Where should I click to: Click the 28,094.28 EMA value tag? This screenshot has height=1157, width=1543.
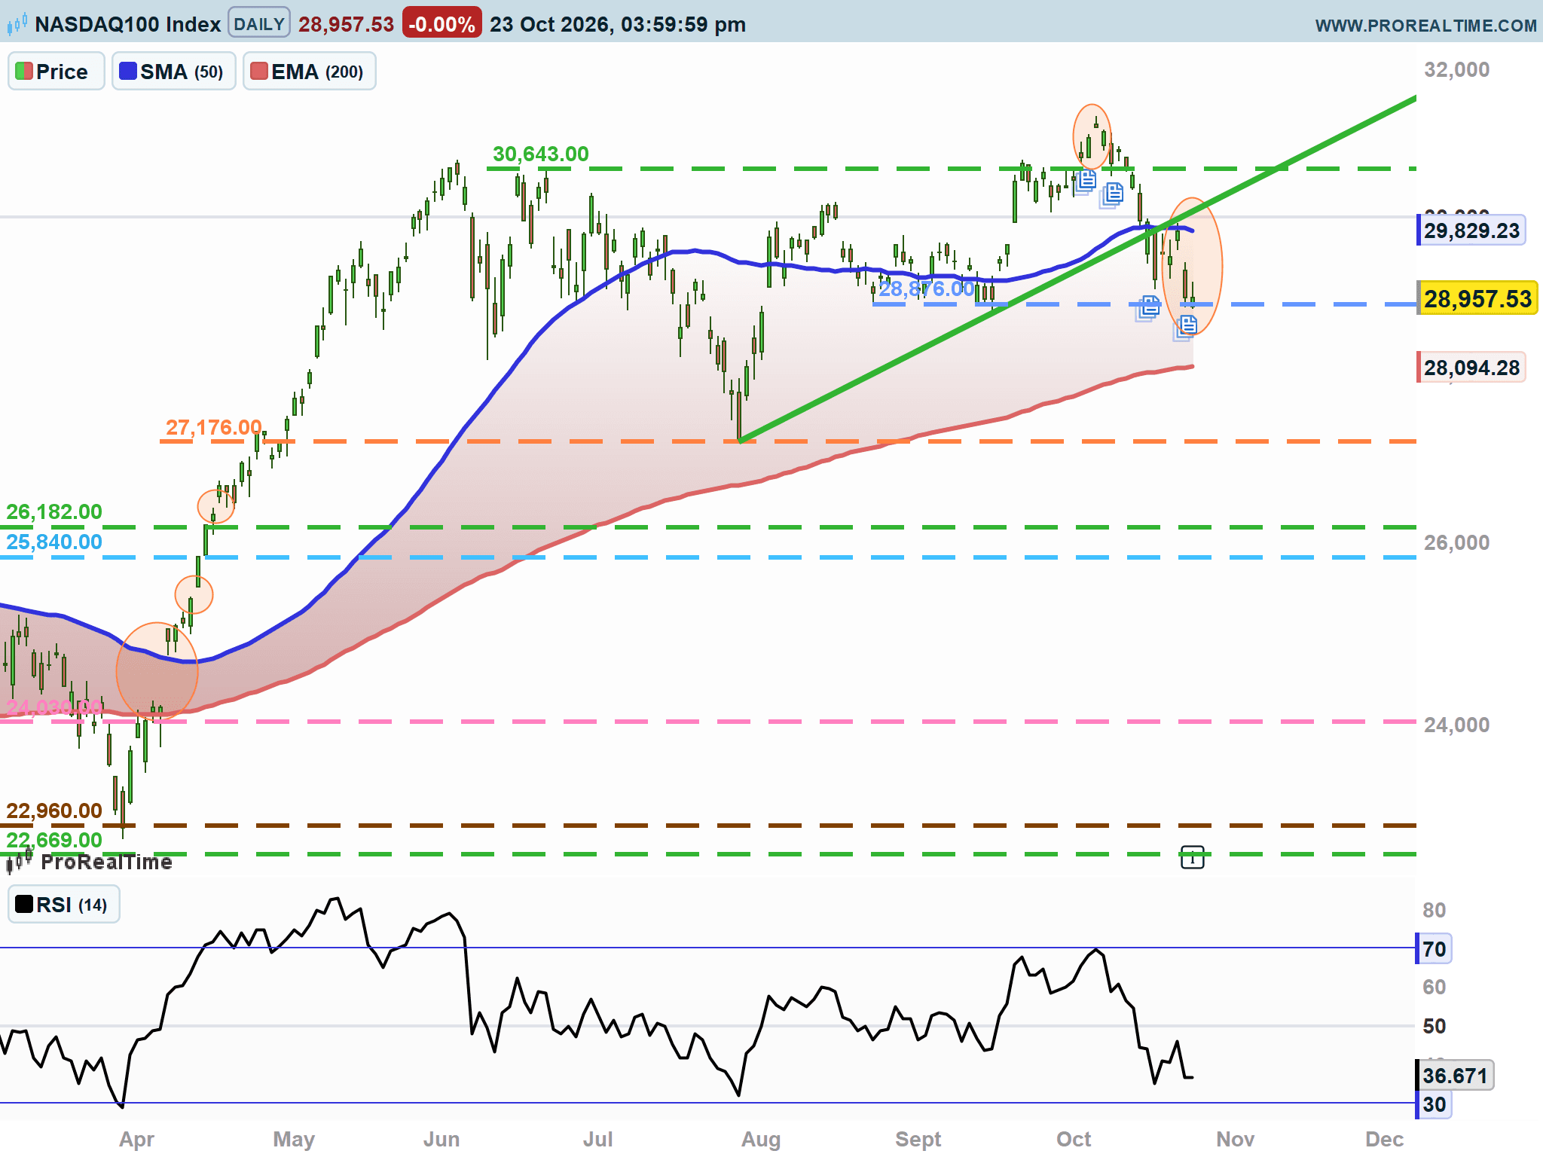pos(1471,368)
